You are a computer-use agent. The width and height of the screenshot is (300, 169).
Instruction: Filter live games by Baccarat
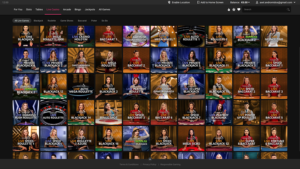click(x=82, y=21)
